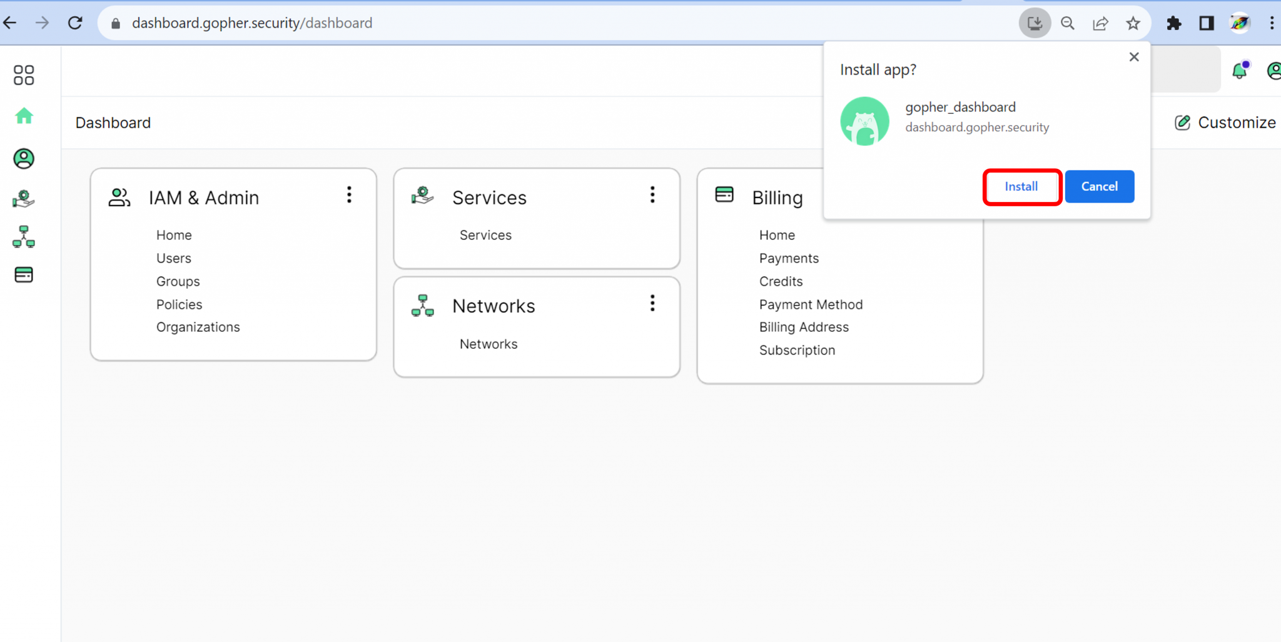Bookmark page with the star icon

click(1133, 23)
